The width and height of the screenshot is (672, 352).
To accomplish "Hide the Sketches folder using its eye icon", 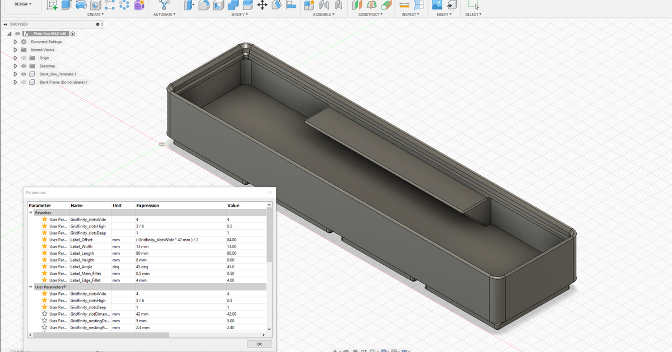I will tap(24, 66).
